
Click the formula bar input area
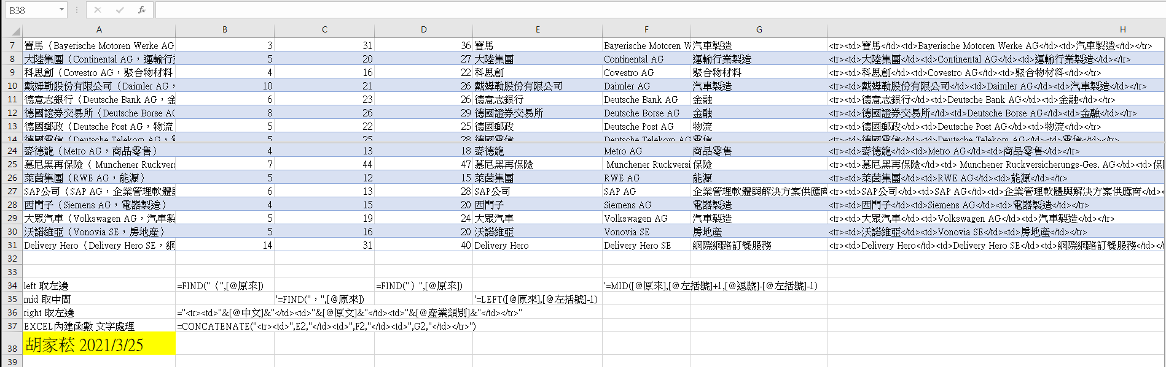click(x=660, y=10)
